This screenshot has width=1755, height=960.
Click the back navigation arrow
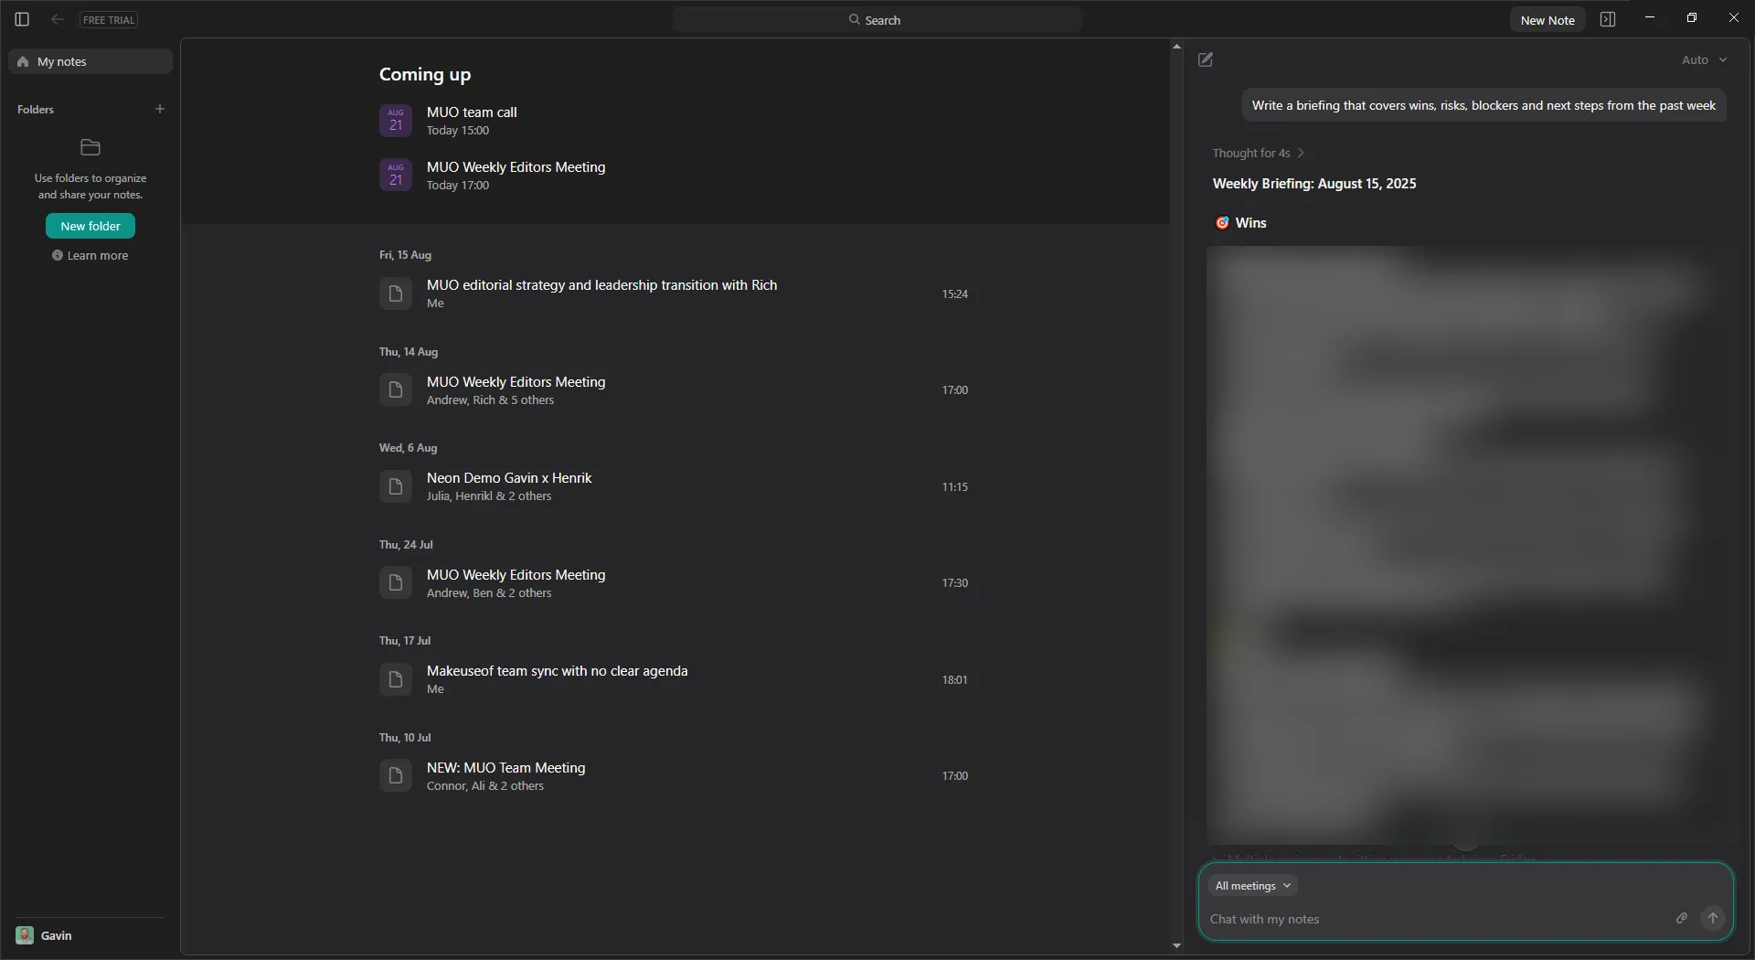[x=57, y=19]
